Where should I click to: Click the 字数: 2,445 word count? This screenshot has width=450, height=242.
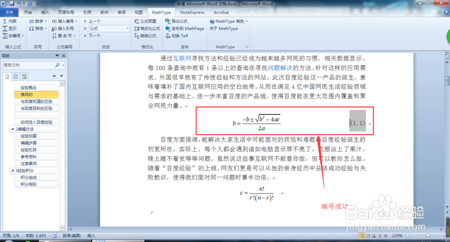(36, 236)
